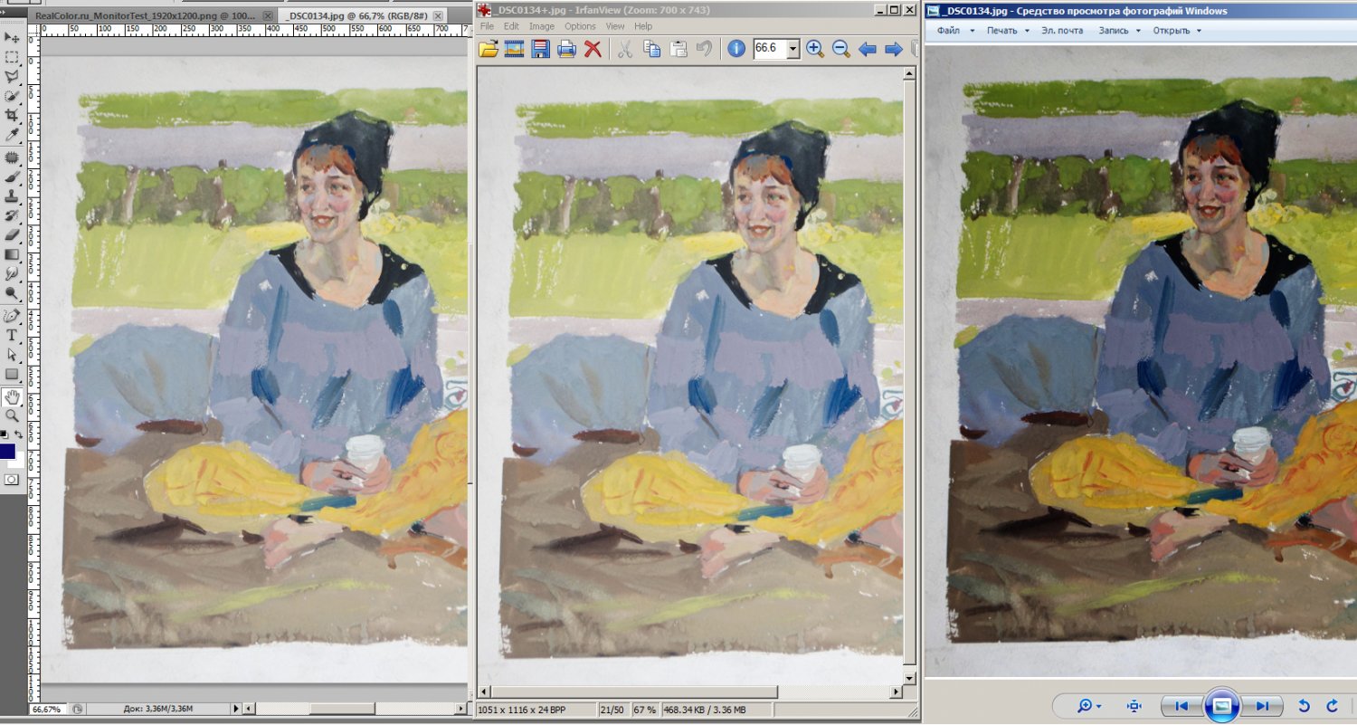The width and height of the screenshot is (1357, 725).
Task: Click Эл. почта in Photo Viewer
Action: 1062,31
